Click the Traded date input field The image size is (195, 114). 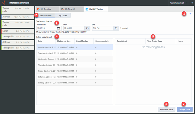point(47,28)
